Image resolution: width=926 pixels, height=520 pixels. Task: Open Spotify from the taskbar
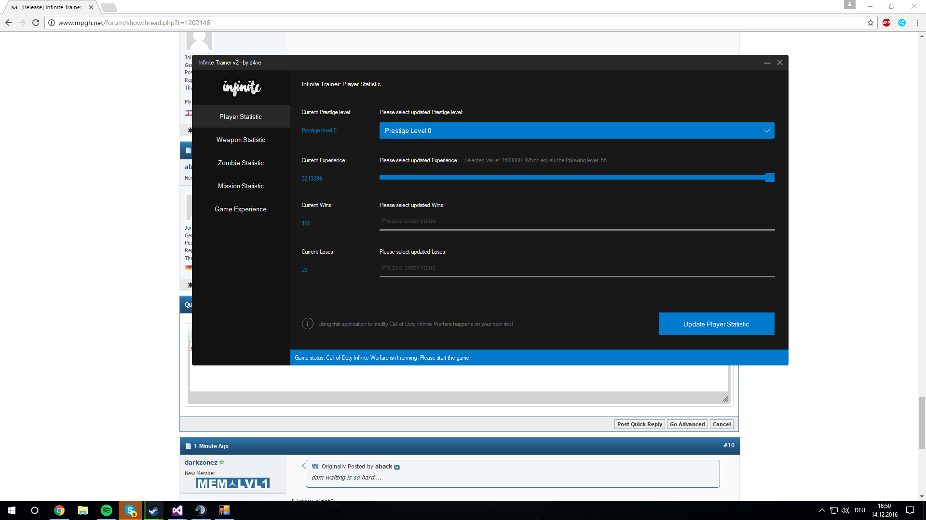(x=106, y=510)
